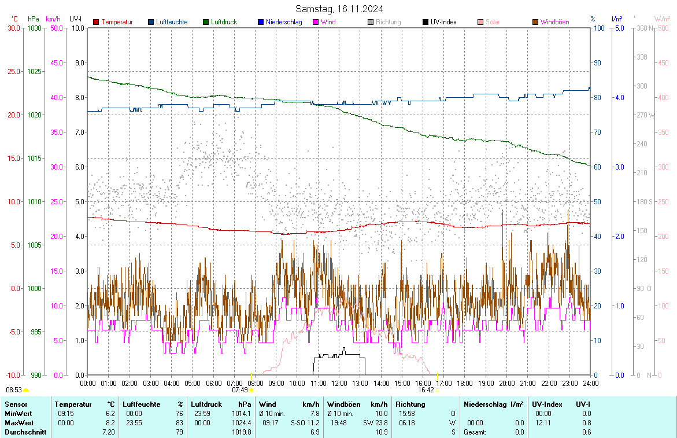Viewport: 677px width, 438px height.
Task: Click the black UV-Index legend square
Action: pyautogui.click(x=426, y=22)
